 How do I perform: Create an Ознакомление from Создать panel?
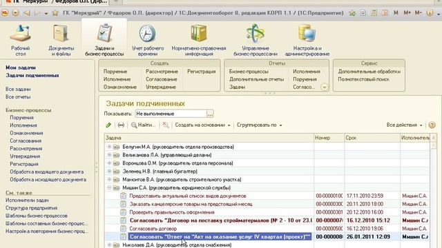(120, 87)
